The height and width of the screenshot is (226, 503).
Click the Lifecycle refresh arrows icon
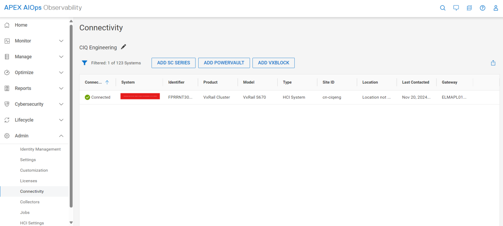[x=7, y=120]
